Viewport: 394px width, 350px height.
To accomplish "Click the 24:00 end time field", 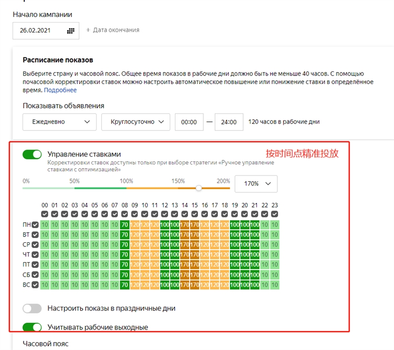I will (229, 122).
